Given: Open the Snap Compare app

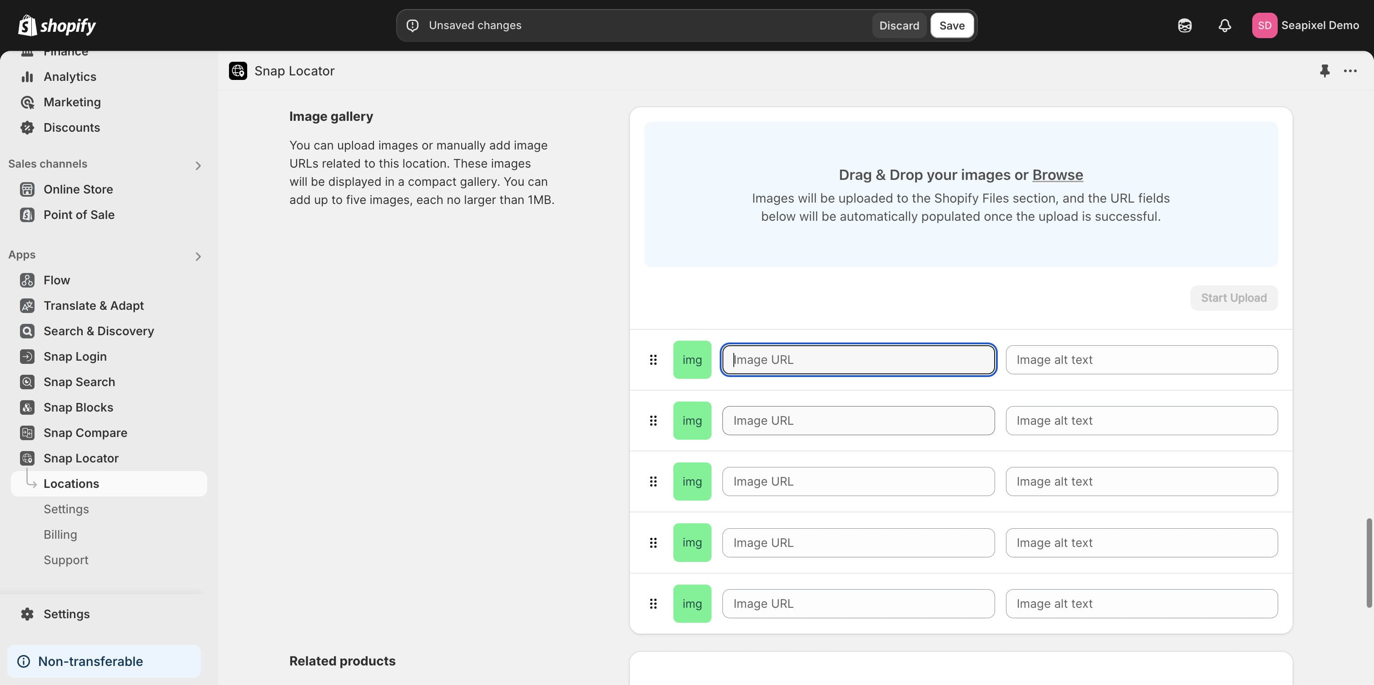Looking at the screenshot, I should tap(85, 432).
